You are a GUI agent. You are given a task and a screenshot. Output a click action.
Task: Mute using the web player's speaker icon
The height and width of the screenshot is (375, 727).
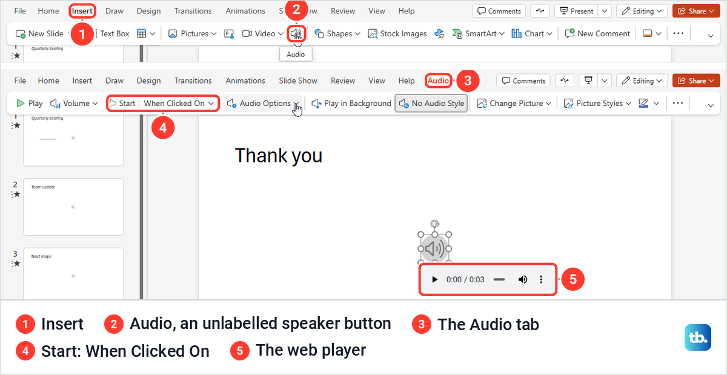[523, 279]
